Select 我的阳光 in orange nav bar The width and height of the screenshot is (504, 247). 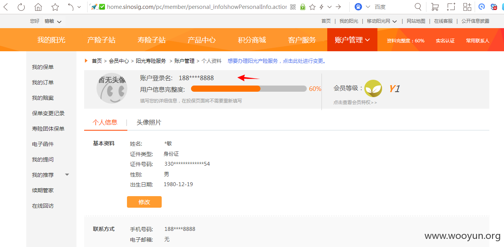point(51,40)
